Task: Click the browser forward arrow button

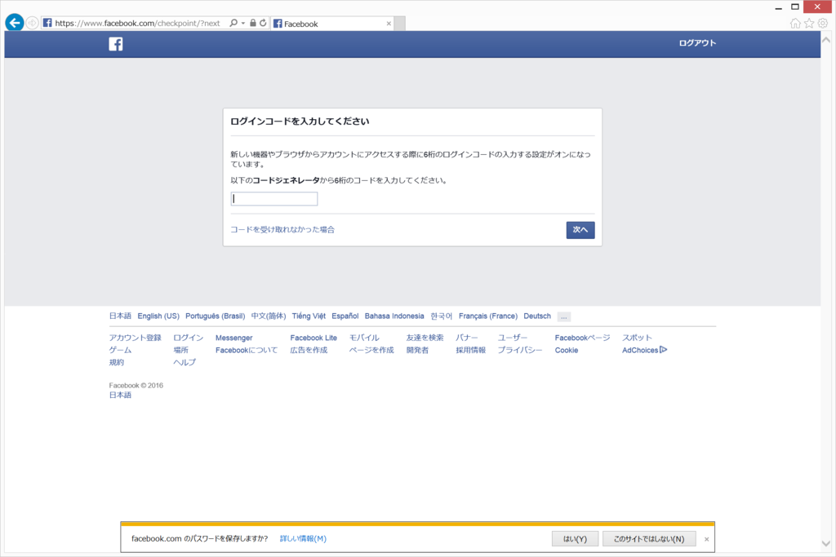Action: [32, 23]
